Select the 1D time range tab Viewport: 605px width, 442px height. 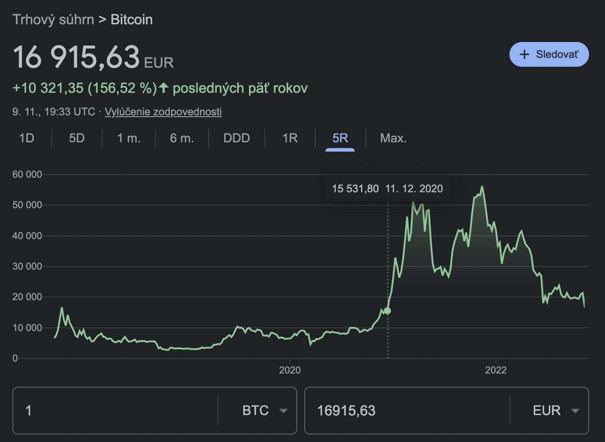(x=27, y=138)
